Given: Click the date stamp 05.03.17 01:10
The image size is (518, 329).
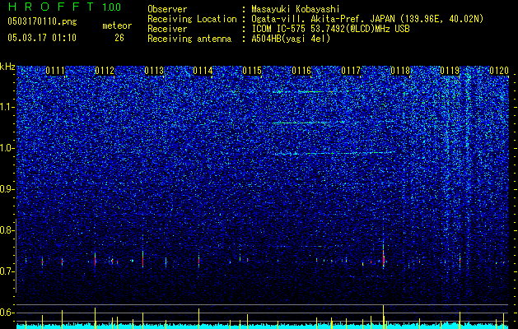Looking at the screenshot, I should (42, 38).
